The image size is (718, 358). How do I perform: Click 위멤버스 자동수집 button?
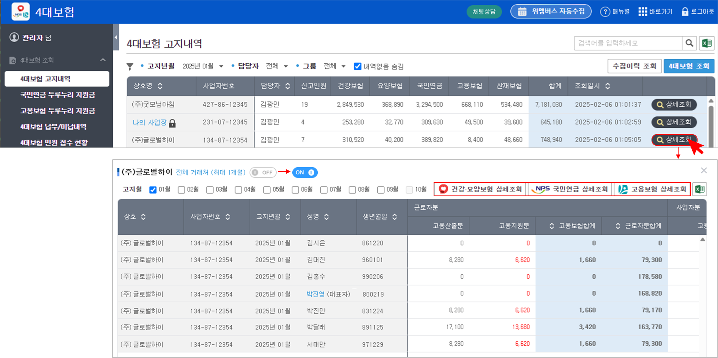coord(551,11)
